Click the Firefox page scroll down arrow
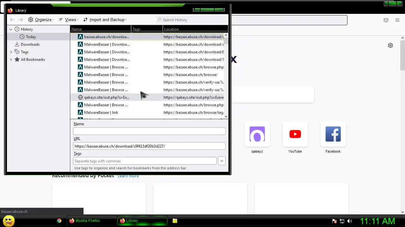This screenshot has width=405, height=227. (402, 212)
